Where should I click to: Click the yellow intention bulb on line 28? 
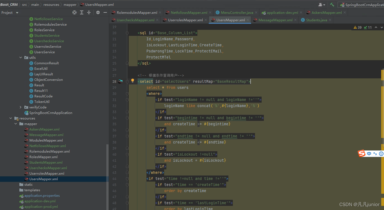(132, 81)
